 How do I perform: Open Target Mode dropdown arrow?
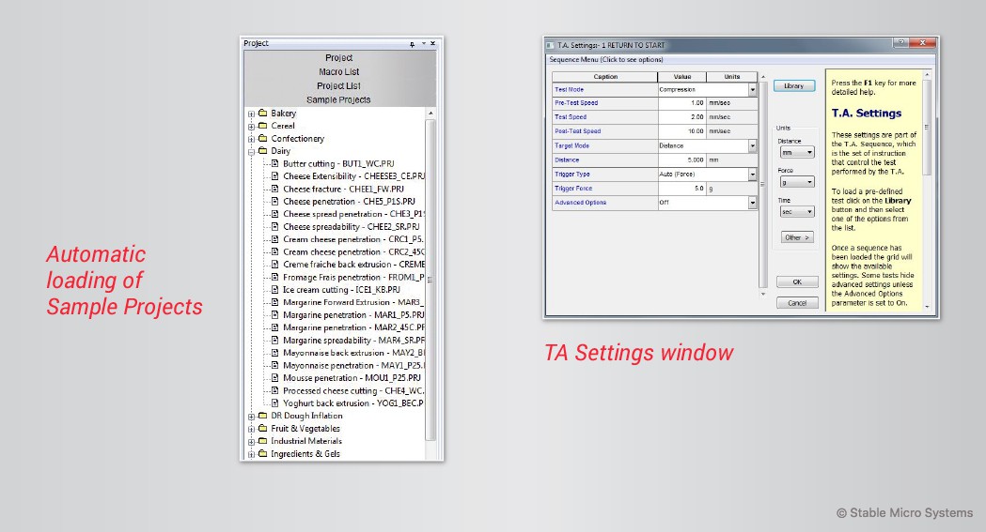(x=752, y=145)
